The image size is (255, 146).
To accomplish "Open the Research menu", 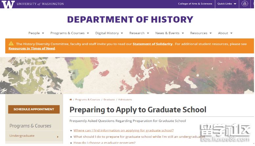I will pyautogui.click(x=137, y=33).
